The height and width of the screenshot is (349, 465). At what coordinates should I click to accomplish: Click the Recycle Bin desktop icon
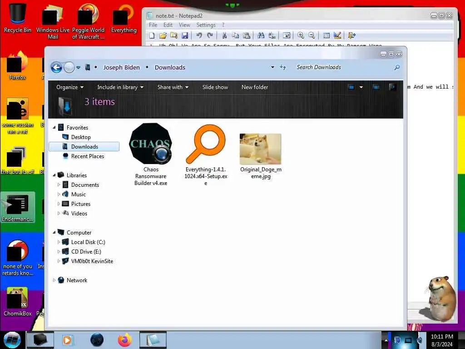click(x=18, y=18)
